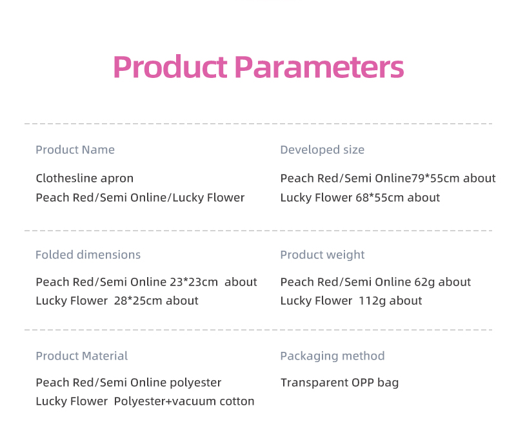Select Transparent OPP bag text

point(339,383)
